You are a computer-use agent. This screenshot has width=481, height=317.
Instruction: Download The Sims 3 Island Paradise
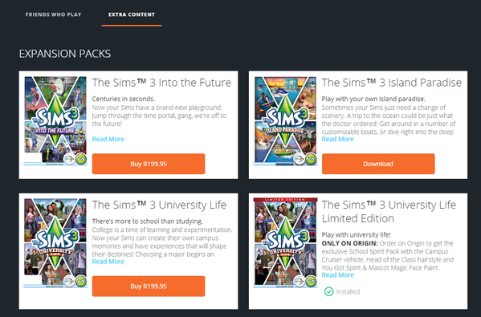(378, 164)
